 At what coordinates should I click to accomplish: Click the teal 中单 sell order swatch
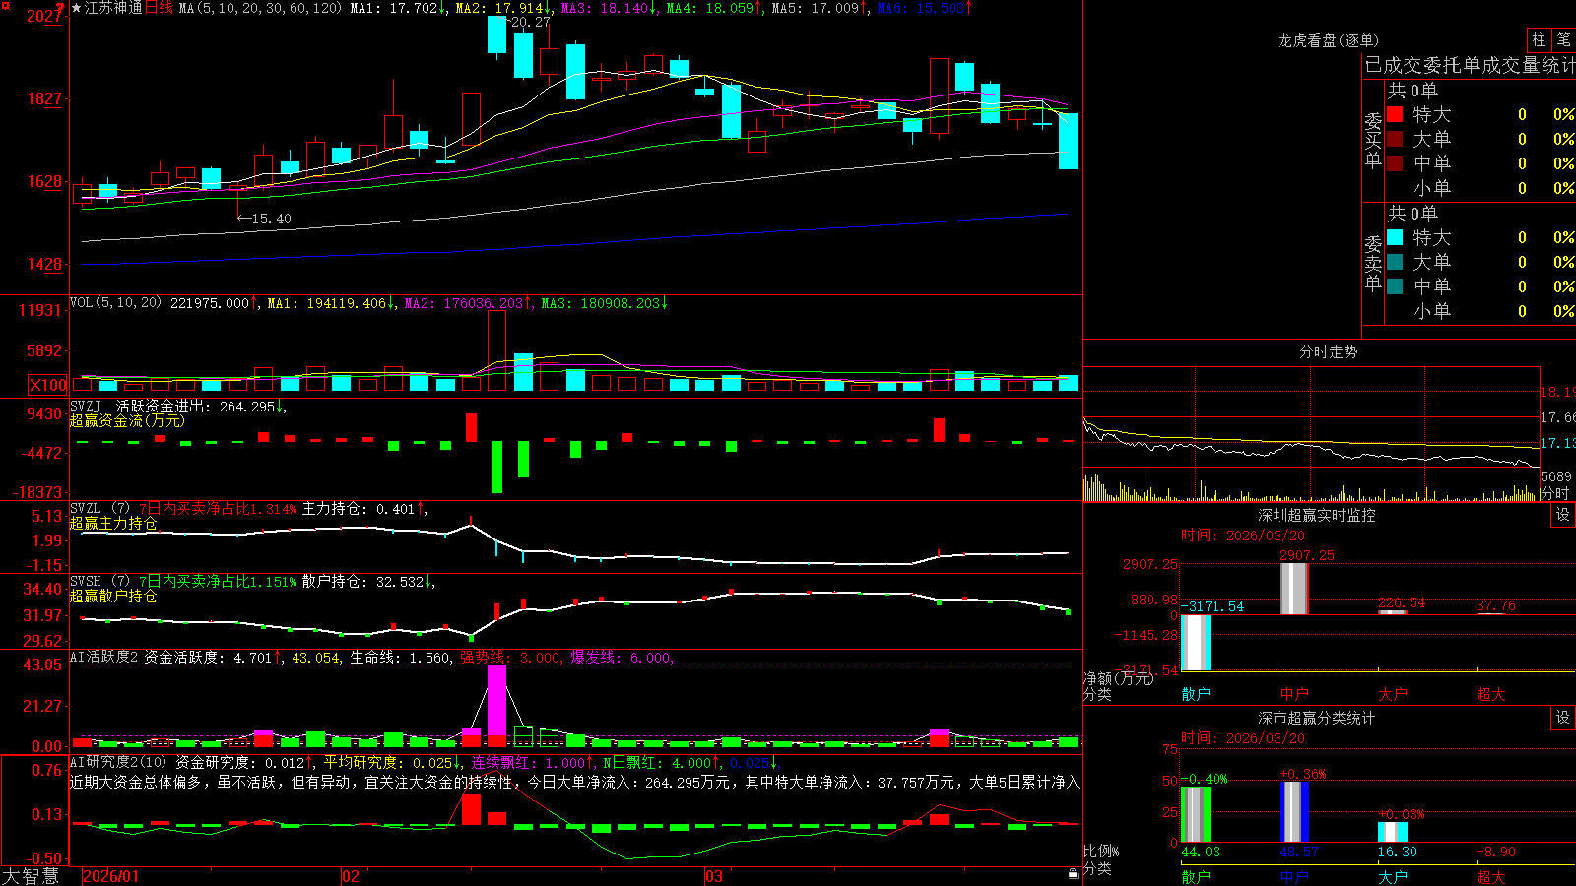tap(1395, 286)
